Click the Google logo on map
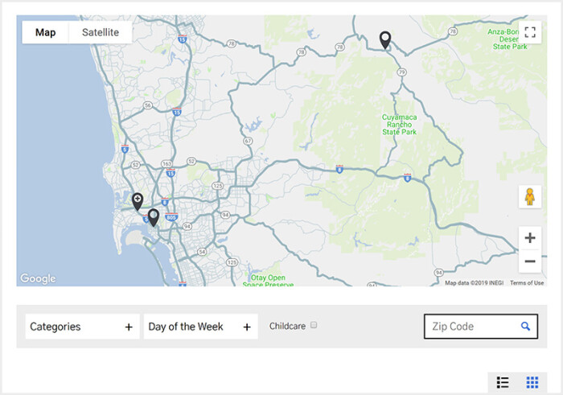Image resolution: width=563 pixels, height=395 pixels. click(38, 278)
